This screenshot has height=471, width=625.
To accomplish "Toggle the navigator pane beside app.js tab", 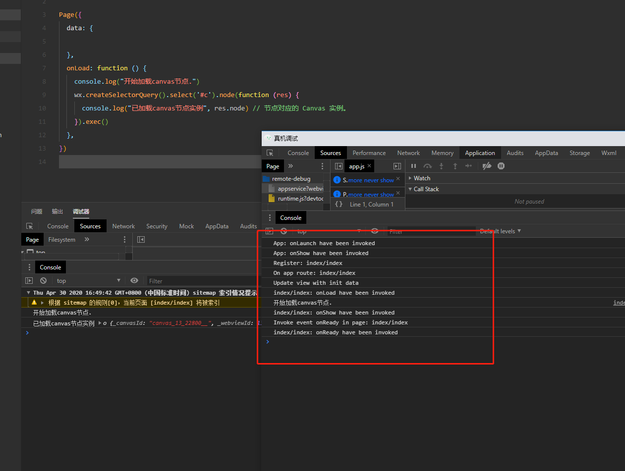I will 339,166.
